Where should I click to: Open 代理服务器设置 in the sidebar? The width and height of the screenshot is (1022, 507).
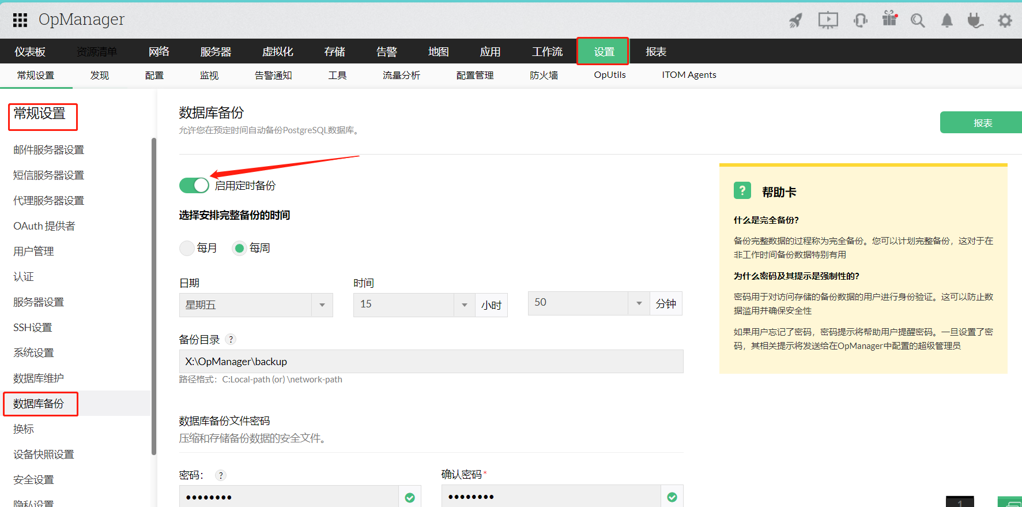click(49, 201)
